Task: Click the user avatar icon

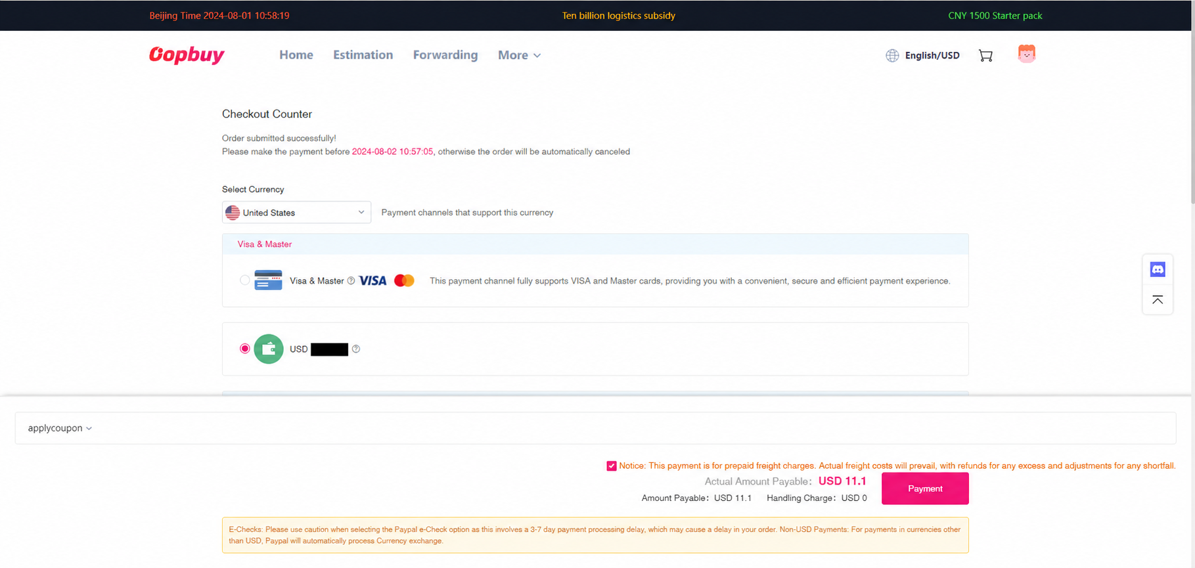Action: [x=1026, y=54]
